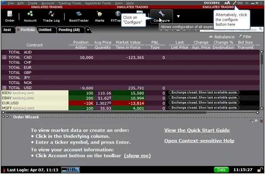The width and height of the screenshot is (265, 174).
Task: Click the -13,814 market value cell
Action: click(x=129, y=103)
